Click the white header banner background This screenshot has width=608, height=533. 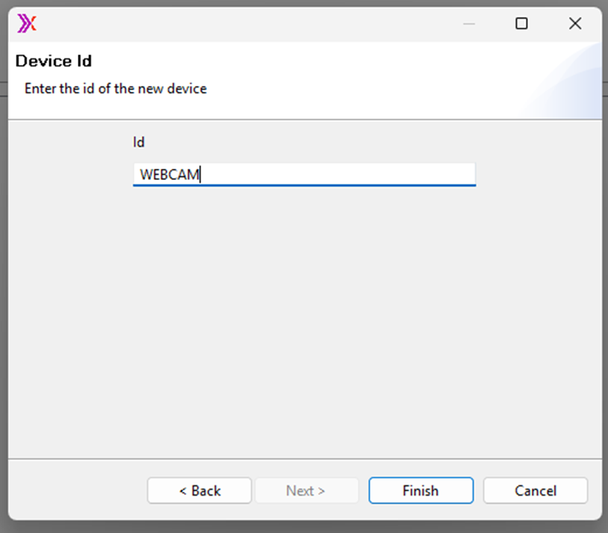point(336,75)
